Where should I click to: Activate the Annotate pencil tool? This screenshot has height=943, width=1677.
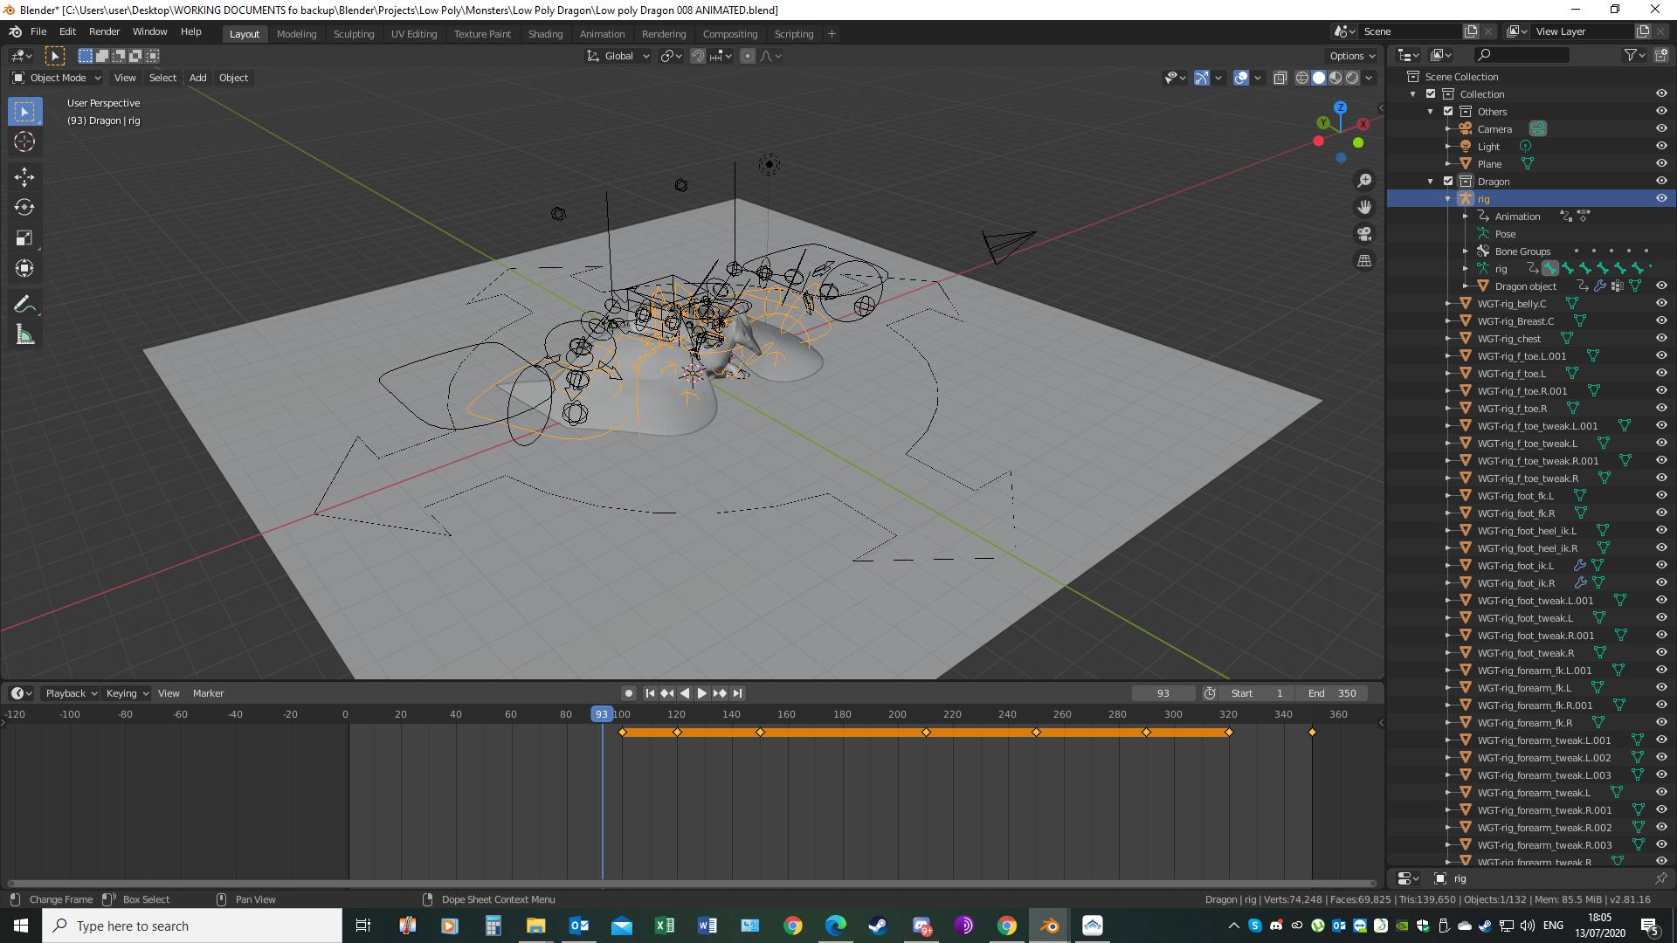tap(24, 305)
